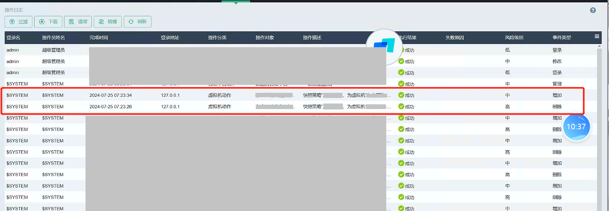Image resolution: width=609 pixels, height=211 pixels.
Task: Select the log row timestamped 2024-07-25 07:23:26
Action: tap(111, 107)
